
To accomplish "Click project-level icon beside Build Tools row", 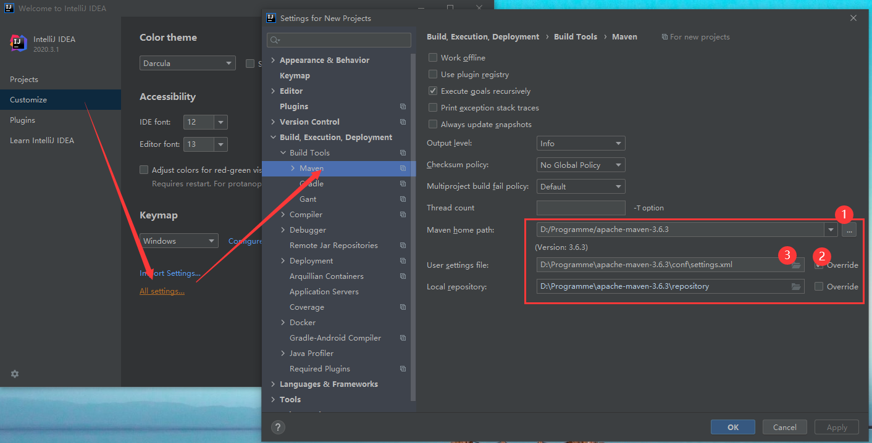I will [403, 153].
